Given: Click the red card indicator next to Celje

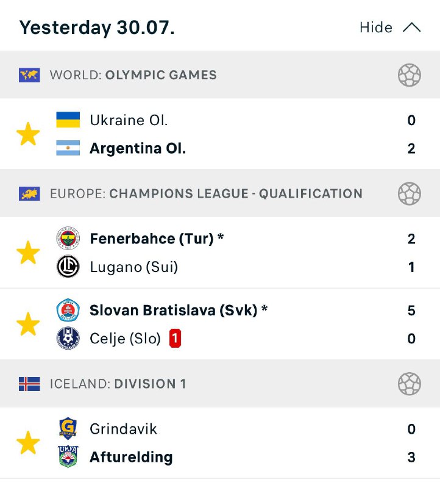Looking at the screenshot, I should point(175,339).
